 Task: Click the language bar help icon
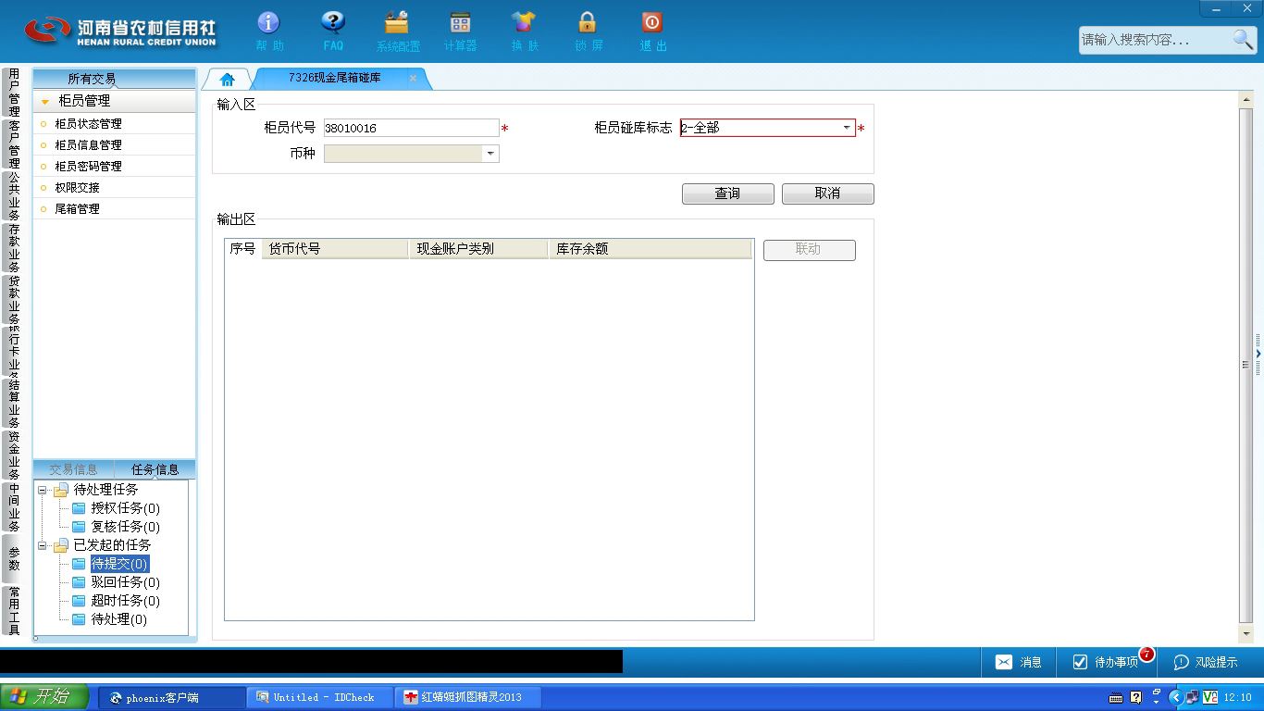1136,697
